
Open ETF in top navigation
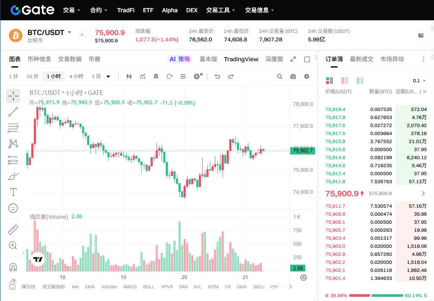[x=148, y=10]
